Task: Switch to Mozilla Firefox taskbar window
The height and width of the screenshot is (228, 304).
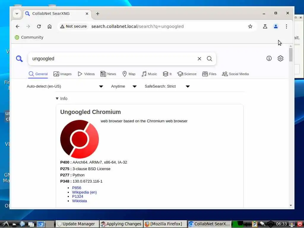Action: tap(165, 224)
